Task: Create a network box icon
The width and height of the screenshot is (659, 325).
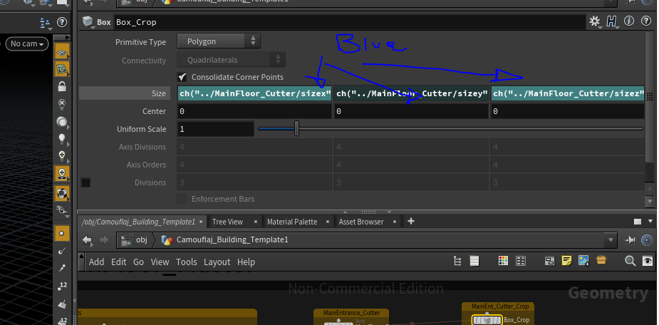Action: [549, 261]
